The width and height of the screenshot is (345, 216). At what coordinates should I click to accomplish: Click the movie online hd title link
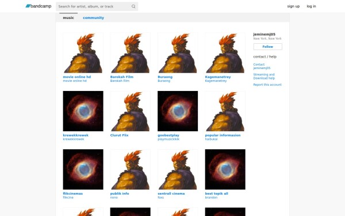click(77, 77)
